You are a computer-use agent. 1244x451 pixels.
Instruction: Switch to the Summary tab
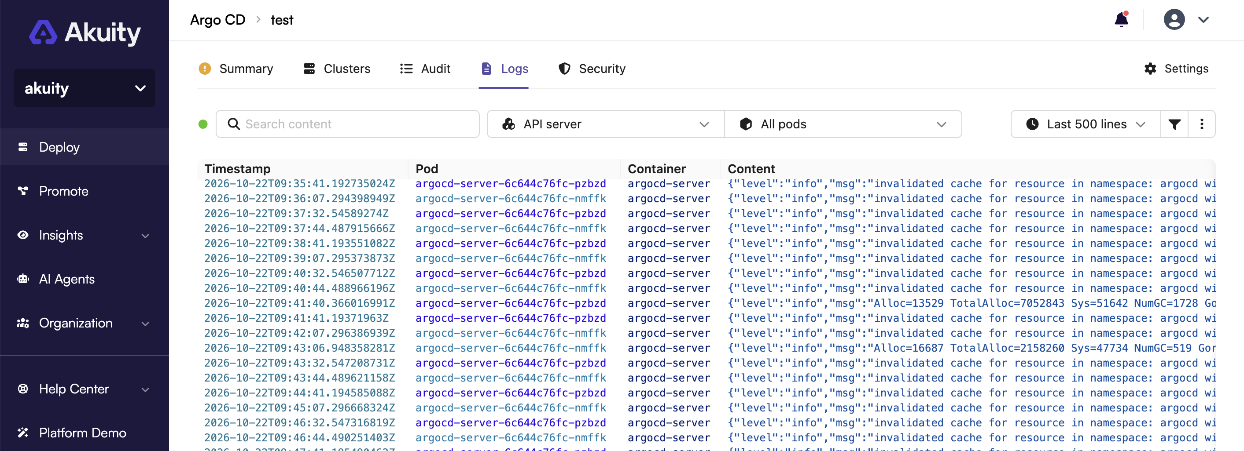tap(236, 69)
